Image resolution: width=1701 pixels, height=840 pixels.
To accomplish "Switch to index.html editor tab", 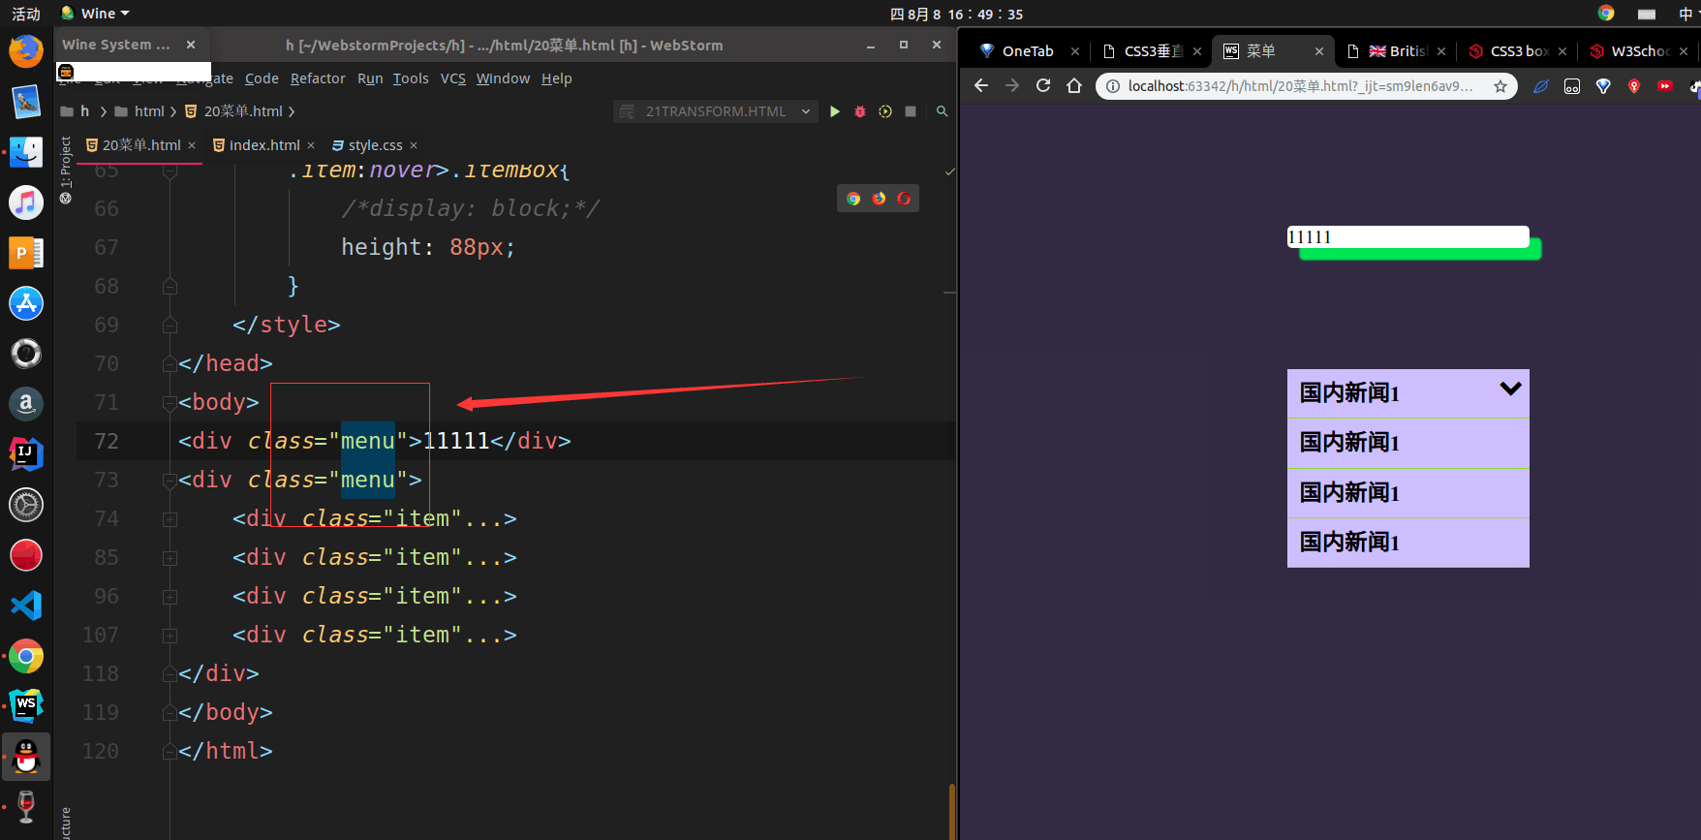I will [x=263, y=145].
